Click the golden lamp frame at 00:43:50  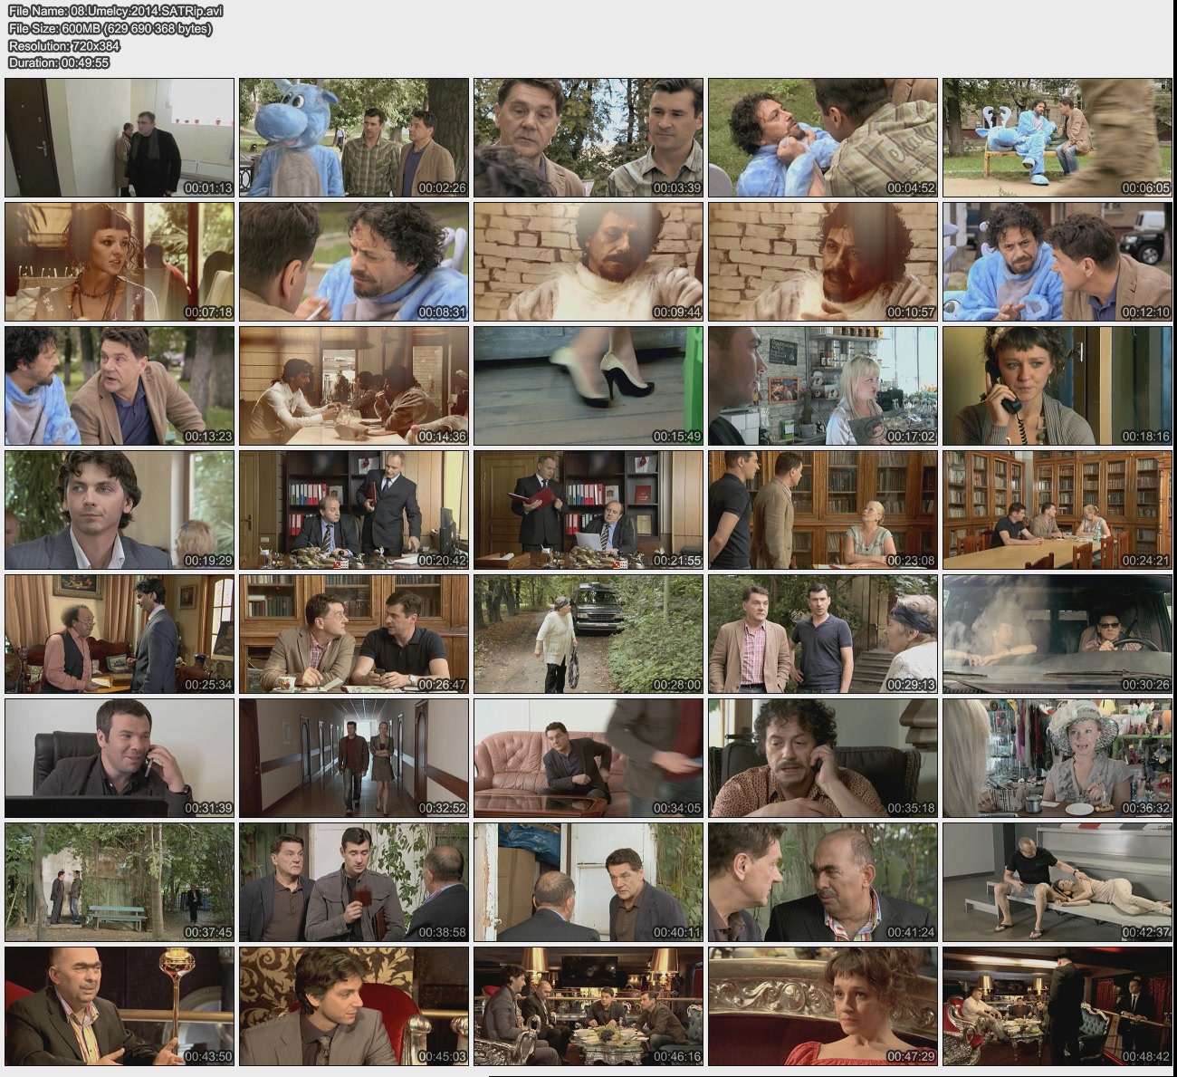click(120, 1005)
